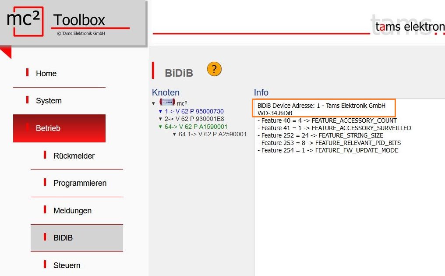Go to the Rückmelder submenu

pos(74,156)
